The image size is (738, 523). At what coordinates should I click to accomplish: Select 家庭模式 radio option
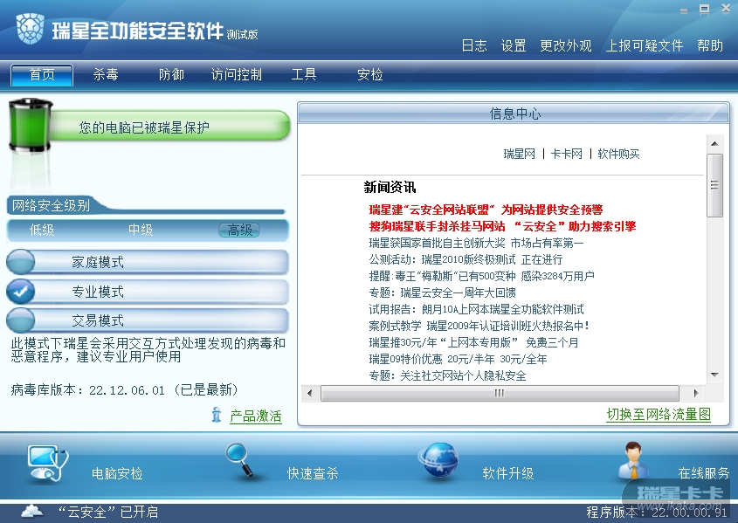[x=21, y=262]
